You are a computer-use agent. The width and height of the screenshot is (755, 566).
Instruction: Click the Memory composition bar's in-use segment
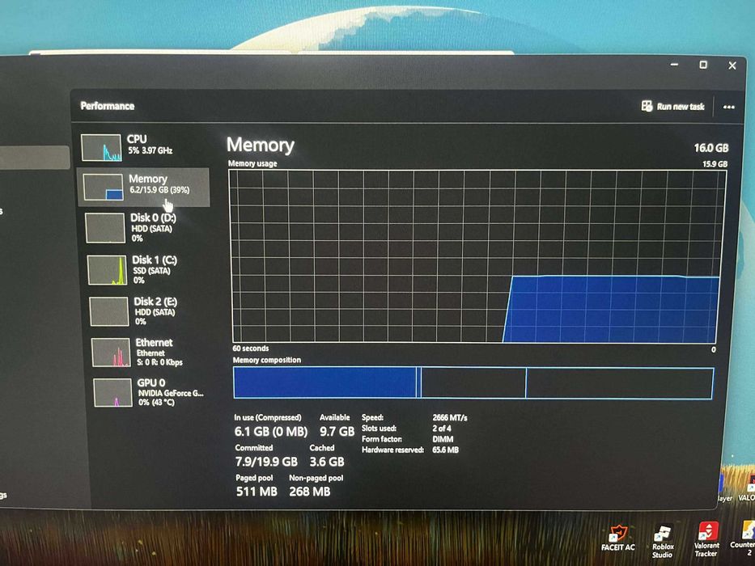[x=325, y=382]
